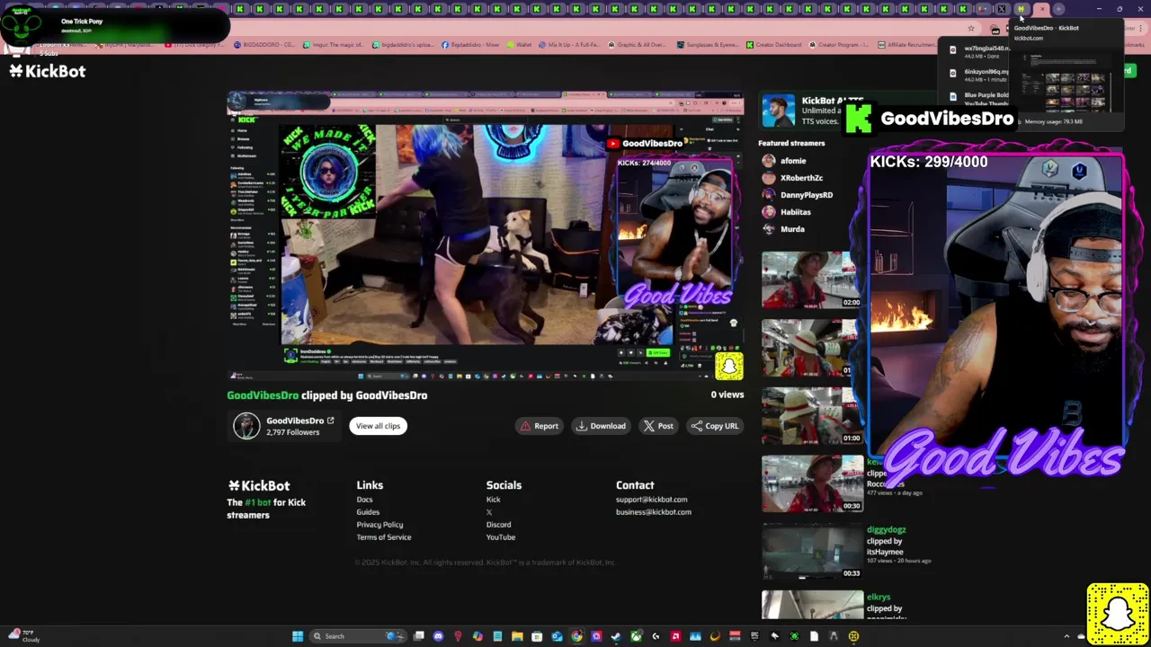Viewport: 1151px width, 647px height.
Task: Open the Xbox app in the taskbar
Action: point(636,636)
